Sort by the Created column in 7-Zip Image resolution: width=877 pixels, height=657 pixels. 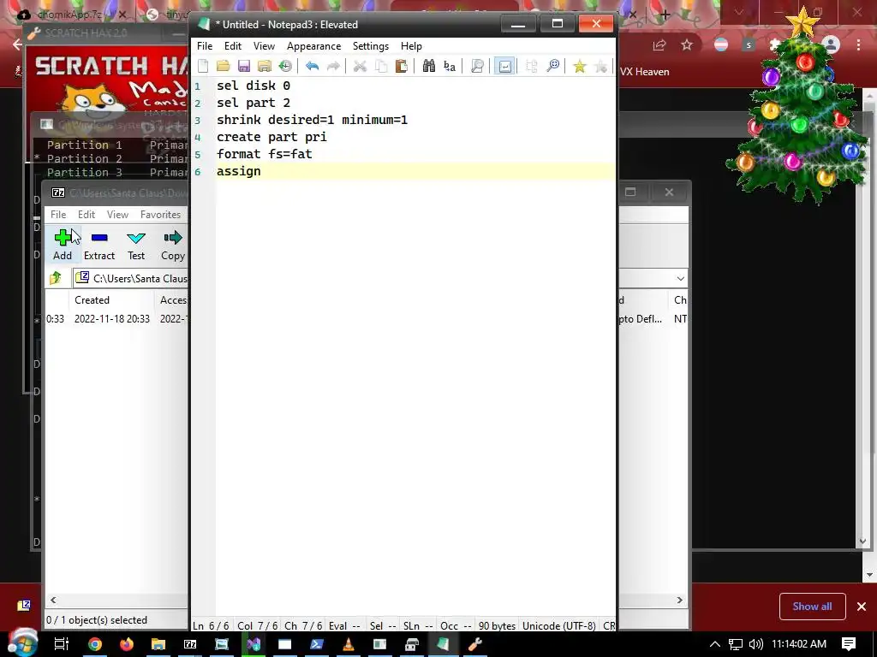click(92, 300)
